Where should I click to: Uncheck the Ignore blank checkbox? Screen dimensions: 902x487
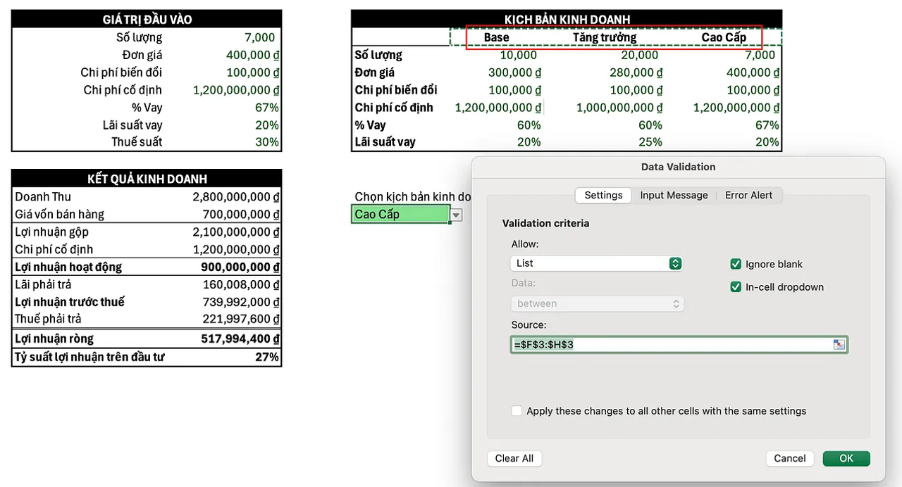(736, 265)
